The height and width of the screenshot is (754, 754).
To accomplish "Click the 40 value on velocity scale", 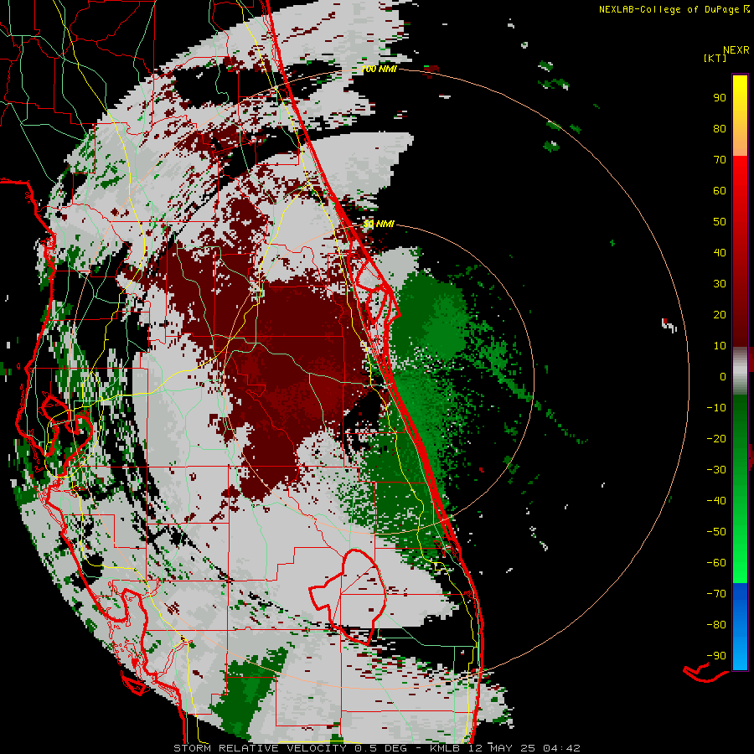I will click(720, 253).
